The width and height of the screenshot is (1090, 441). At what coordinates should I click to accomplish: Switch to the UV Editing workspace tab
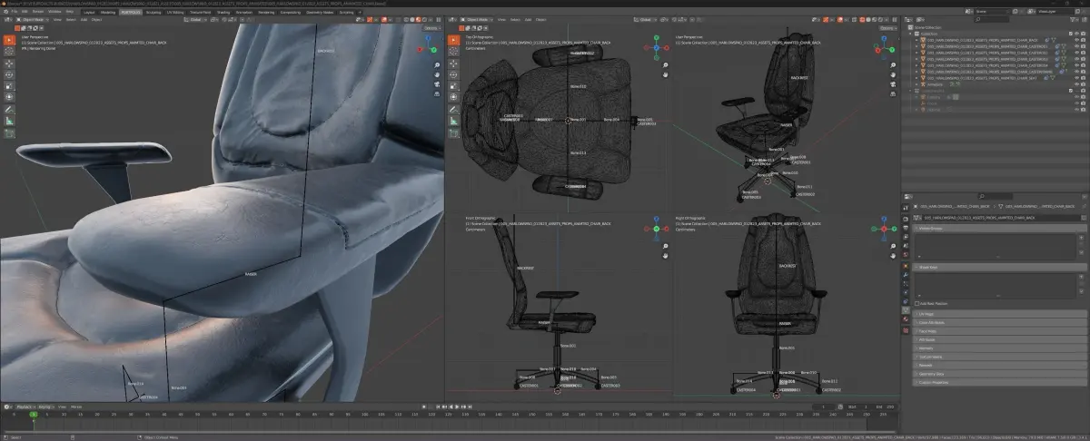[175, 12]
